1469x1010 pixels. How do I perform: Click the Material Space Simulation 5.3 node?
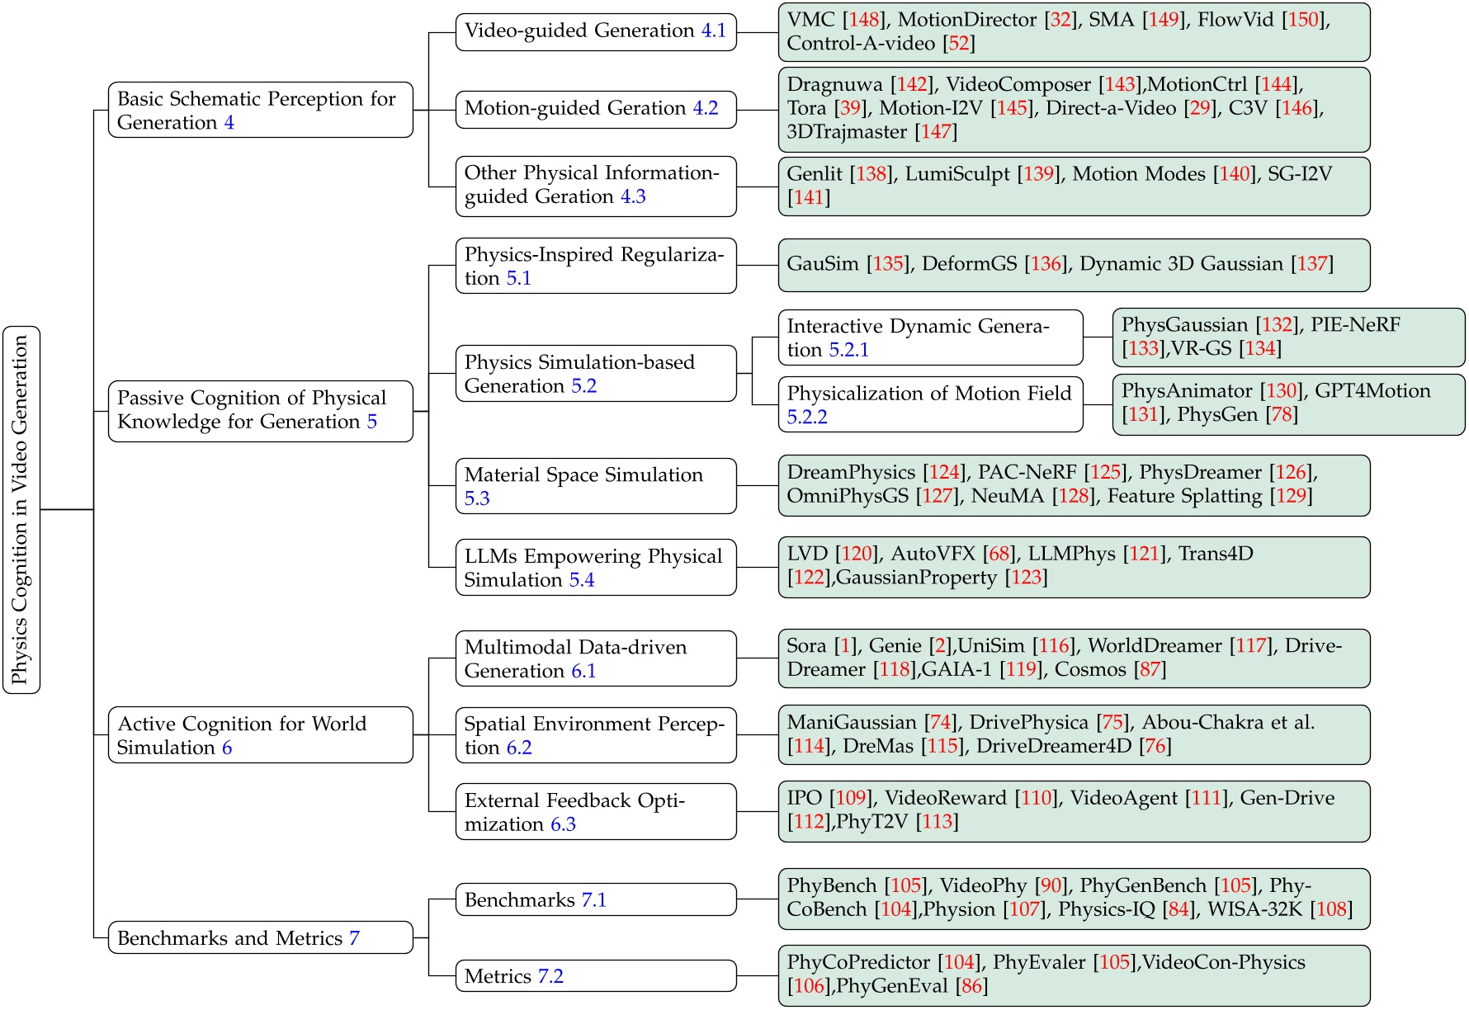[595, 486]
